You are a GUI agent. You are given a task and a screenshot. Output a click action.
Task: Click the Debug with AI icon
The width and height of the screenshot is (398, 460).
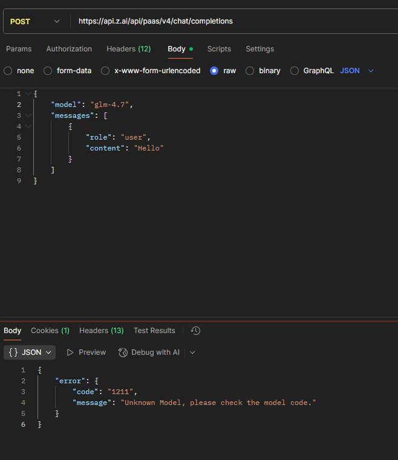point(123,352)
